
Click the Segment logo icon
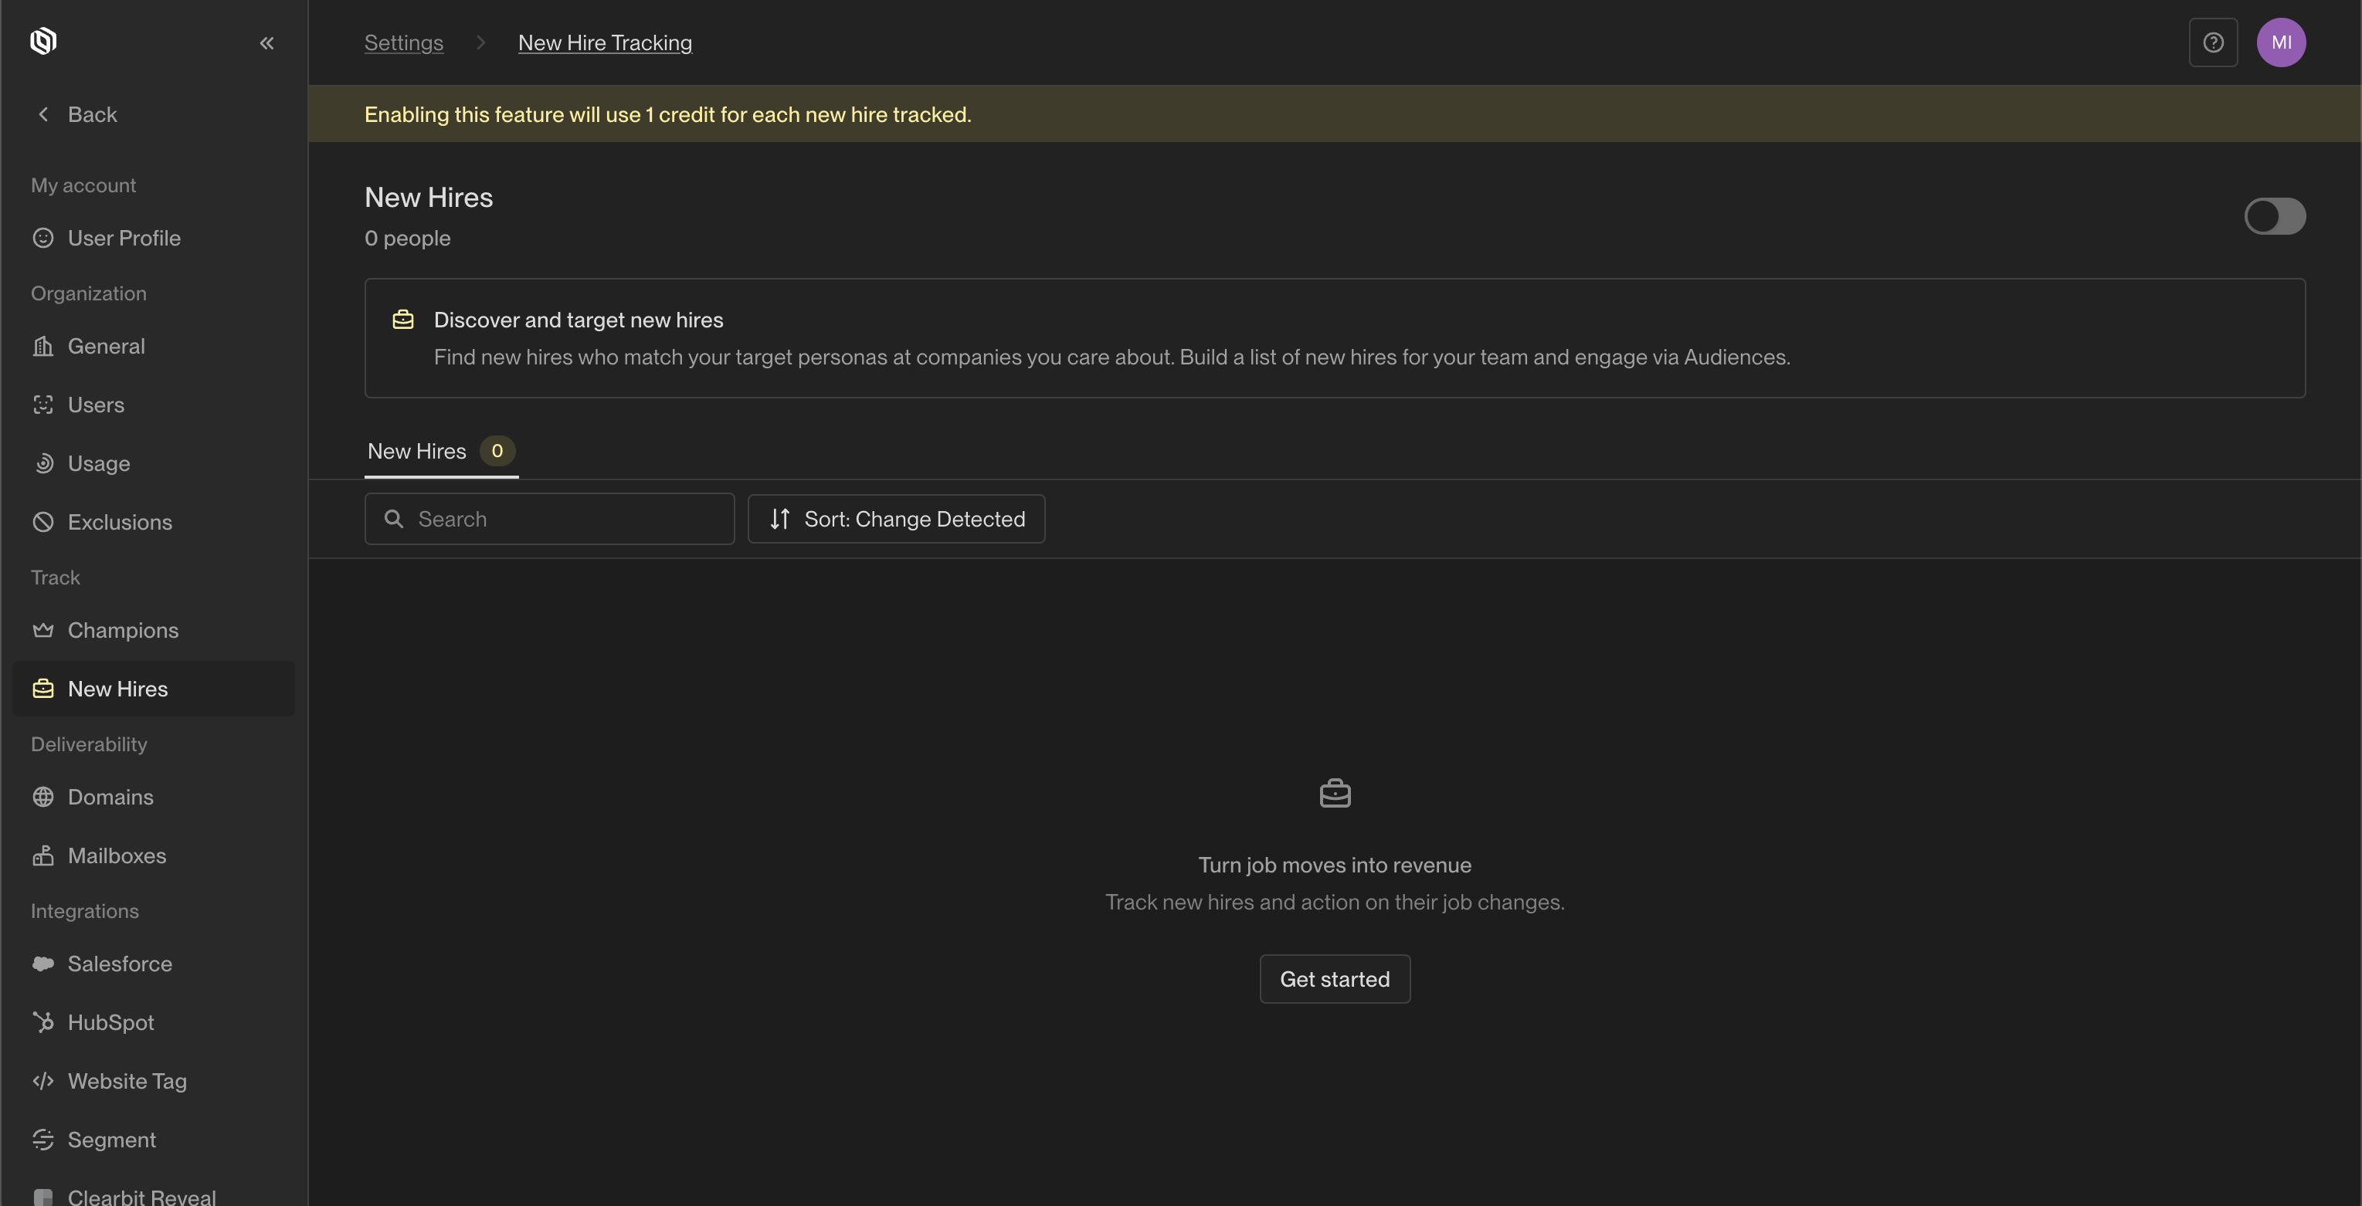43,1140
